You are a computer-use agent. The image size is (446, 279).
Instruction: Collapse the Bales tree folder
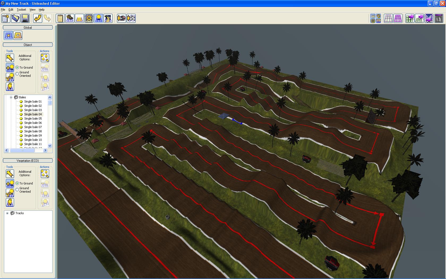(11, 97)
